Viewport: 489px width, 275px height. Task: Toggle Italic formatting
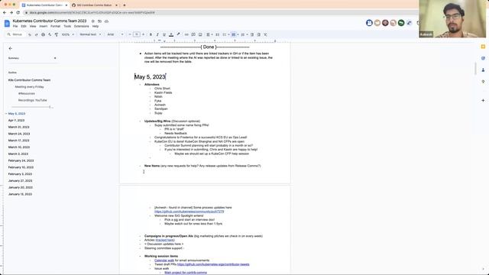click(157, 34)
